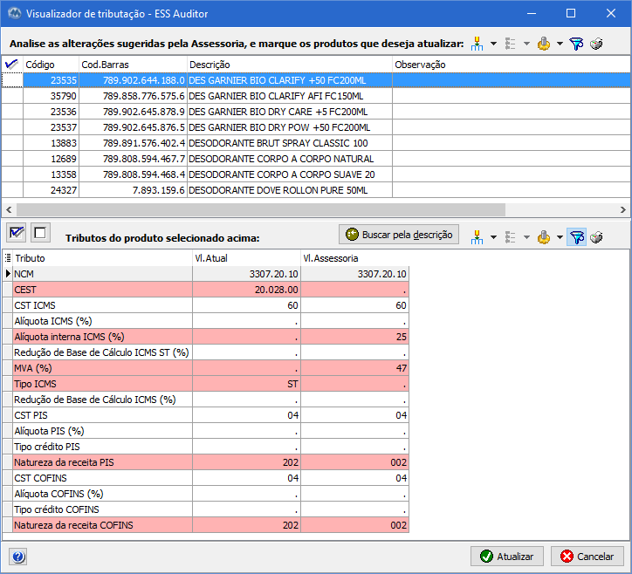Select row DESODORANTE DOVE ROLLON PURE 50ML
632x574 pixels.
(x=316, y=190)
